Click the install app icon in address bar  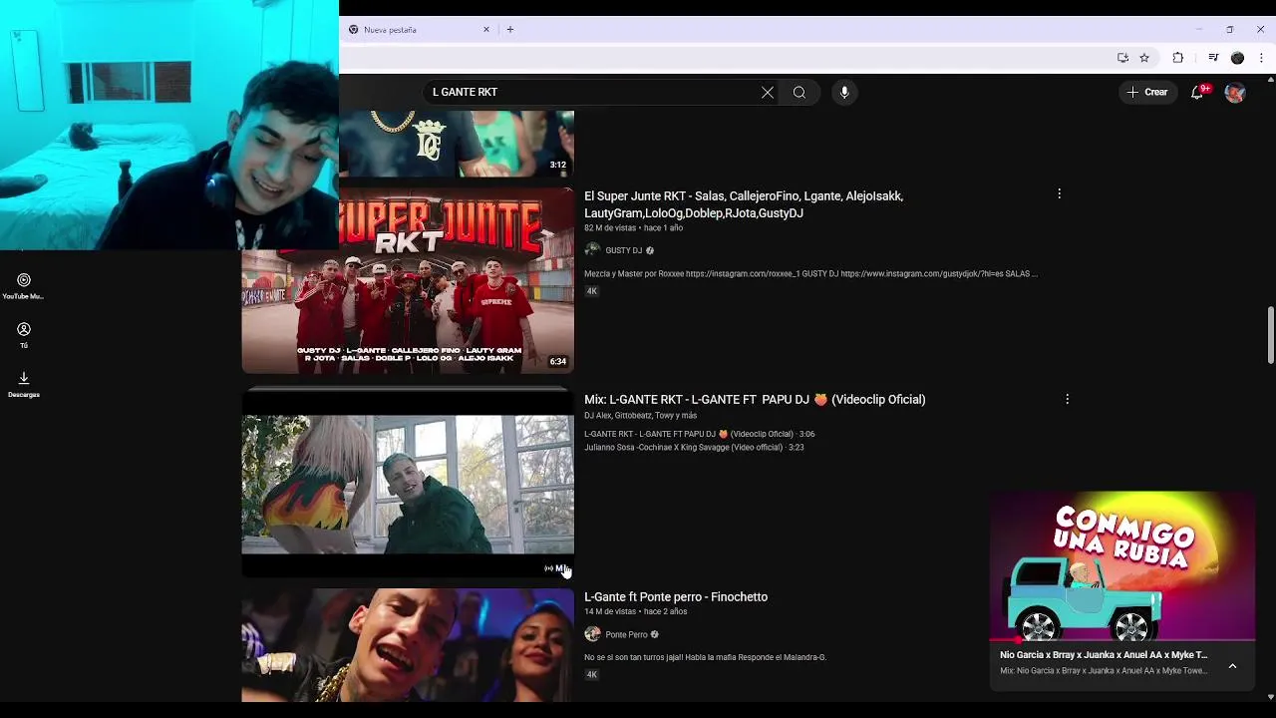(1122, 58)
